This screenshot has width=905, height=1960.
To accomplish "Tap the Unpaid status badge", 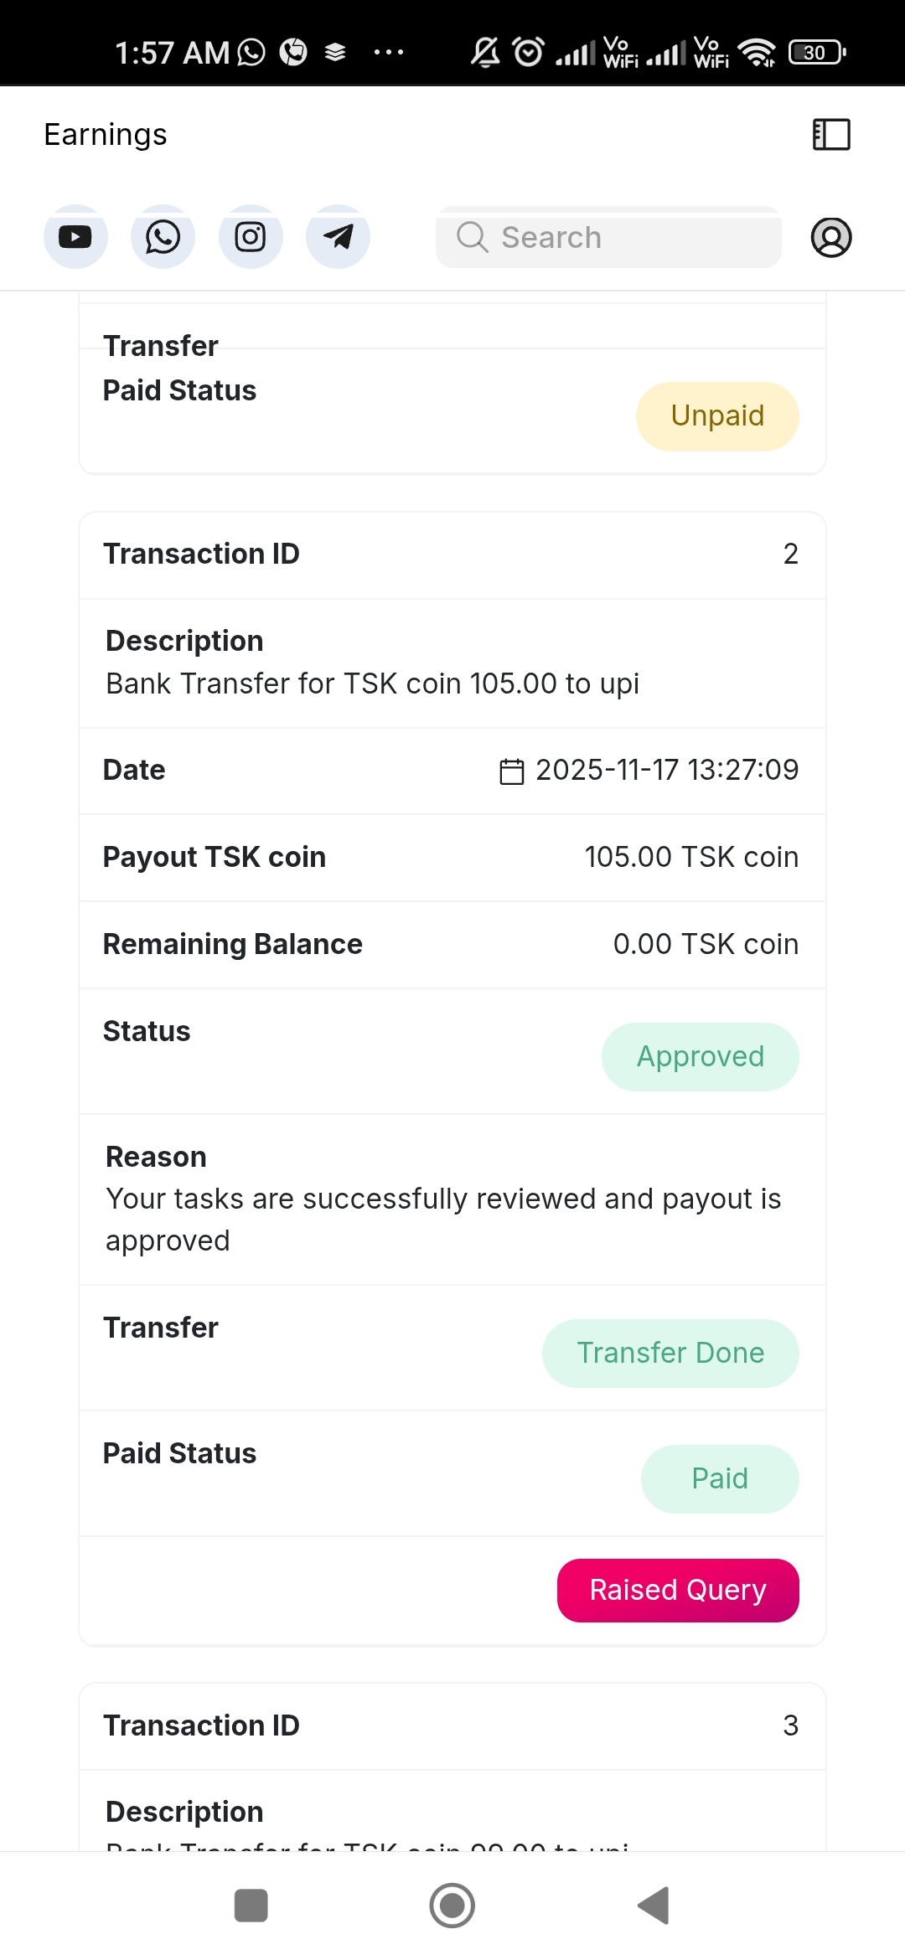I will click(x=717, y=416).
